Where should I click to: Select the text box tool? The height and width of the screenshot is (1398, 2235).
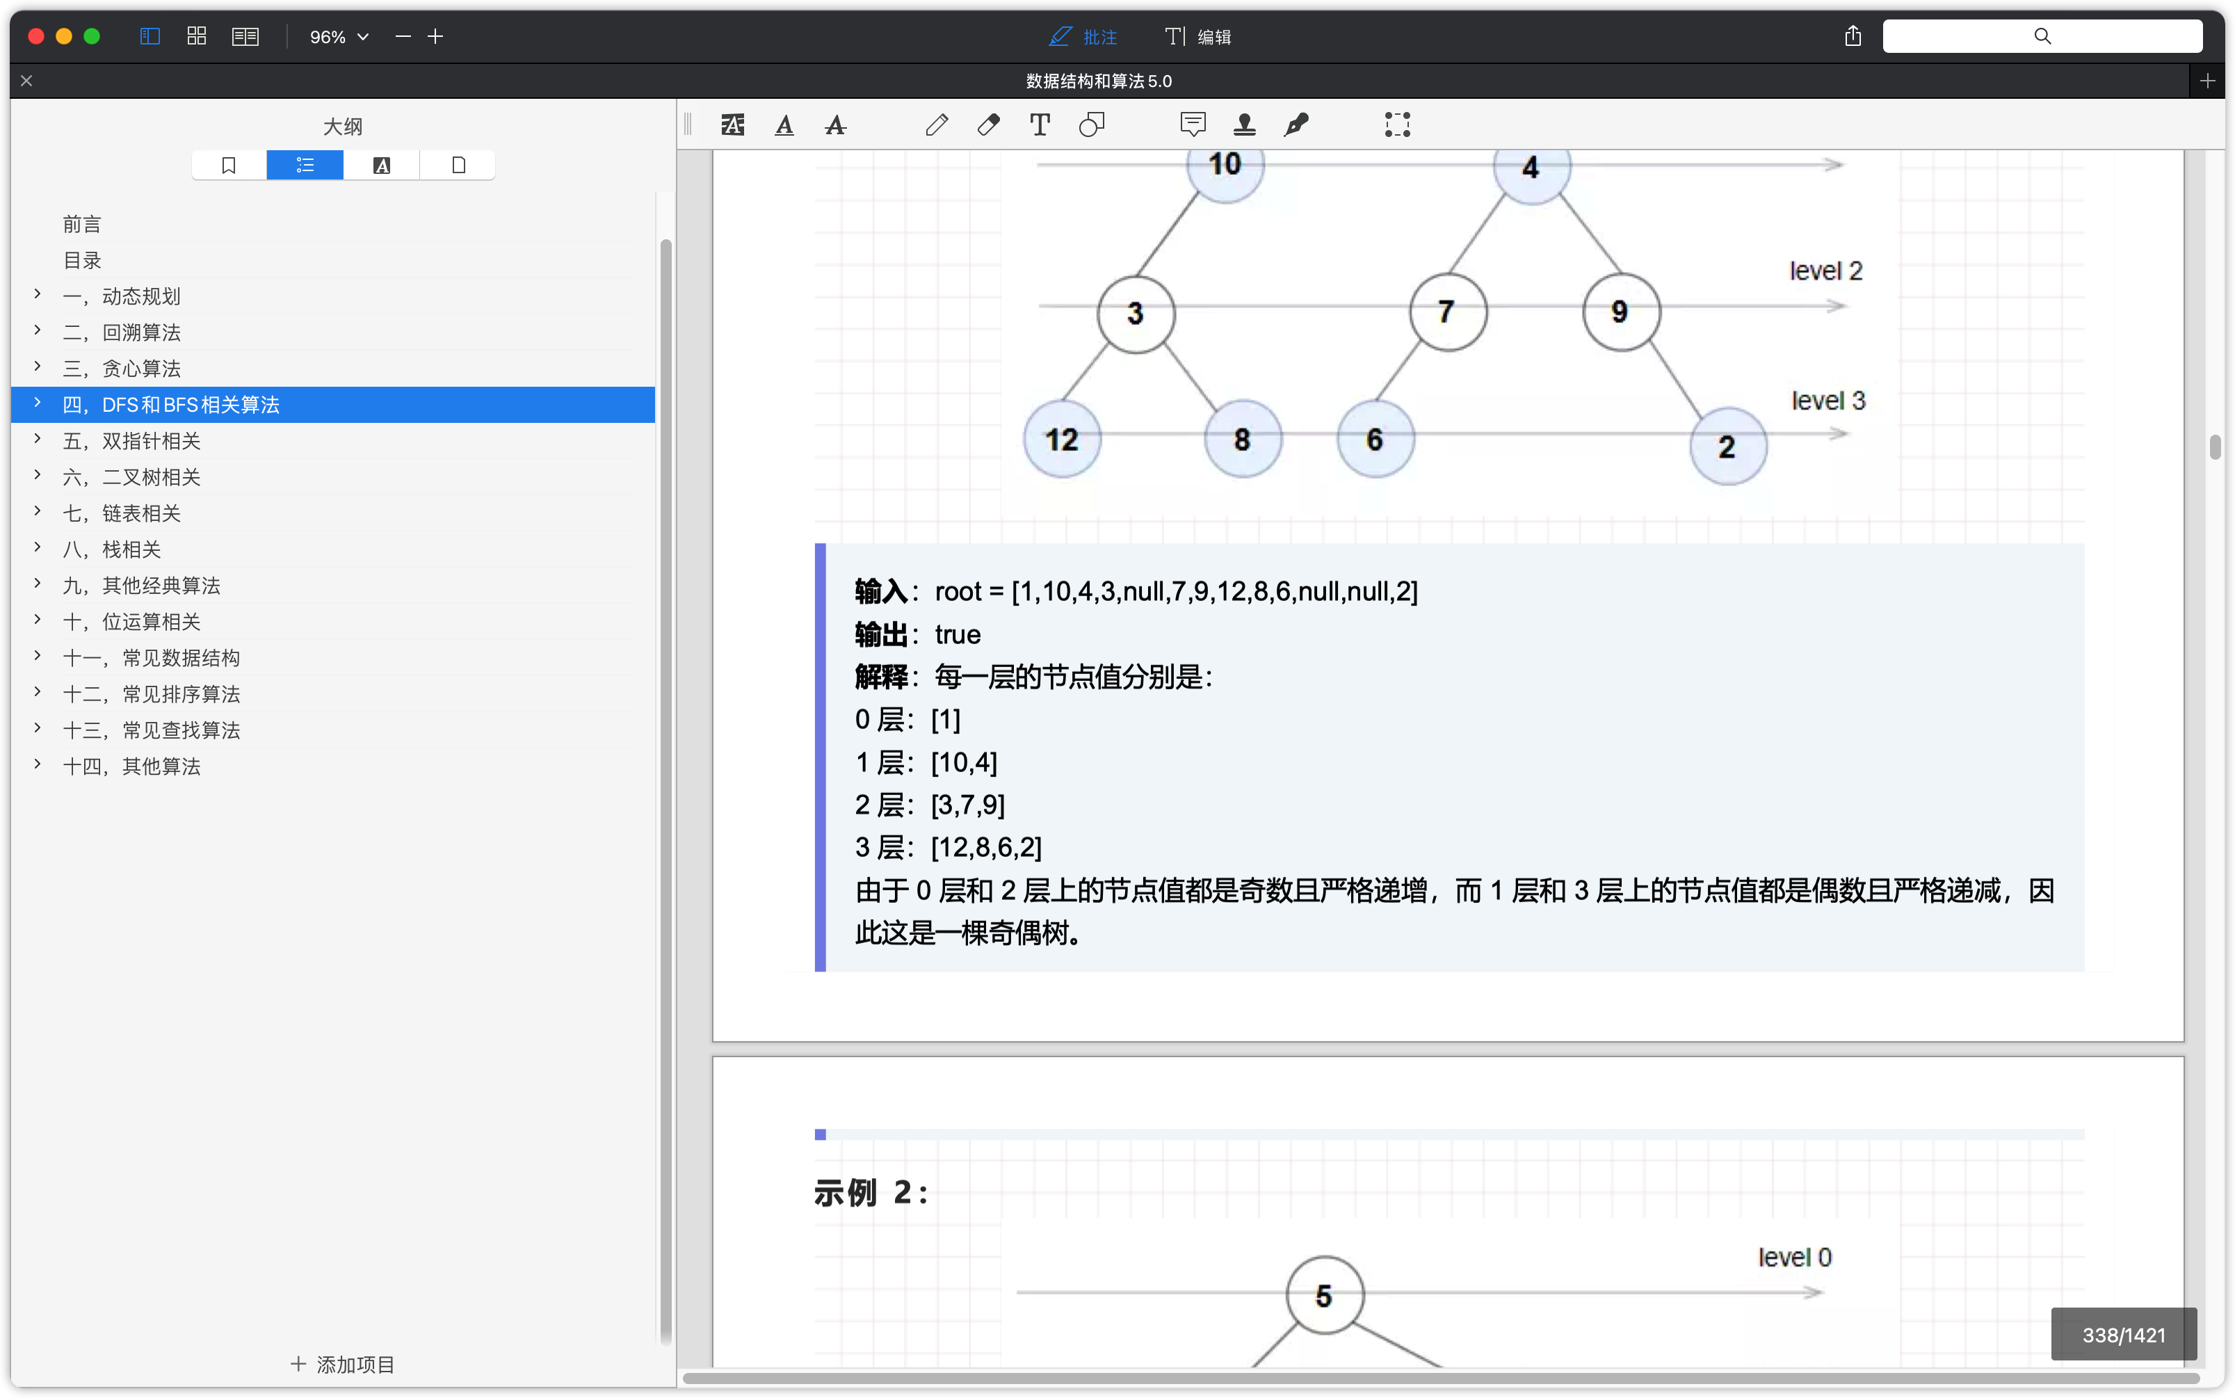[x=1040, y=124]
